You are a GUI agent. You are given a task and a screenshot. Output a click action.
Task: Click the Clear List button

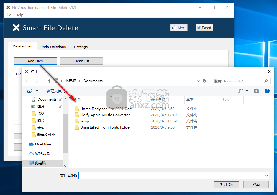coord(81,61)
